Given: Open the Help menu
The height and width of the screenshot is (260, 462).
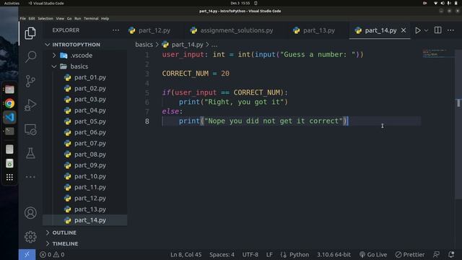Looking at the screenshot, I should coord(105,18).
